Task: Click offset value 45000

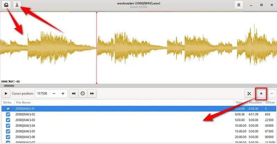Action: (x=269, y=125)
